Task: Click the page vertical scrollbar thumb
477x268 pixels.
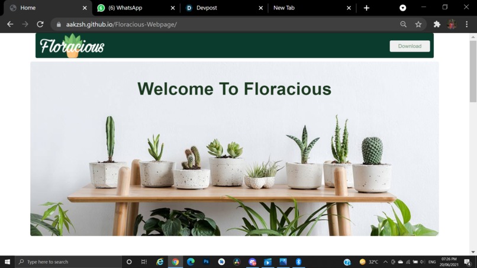Action: [473, 72]
